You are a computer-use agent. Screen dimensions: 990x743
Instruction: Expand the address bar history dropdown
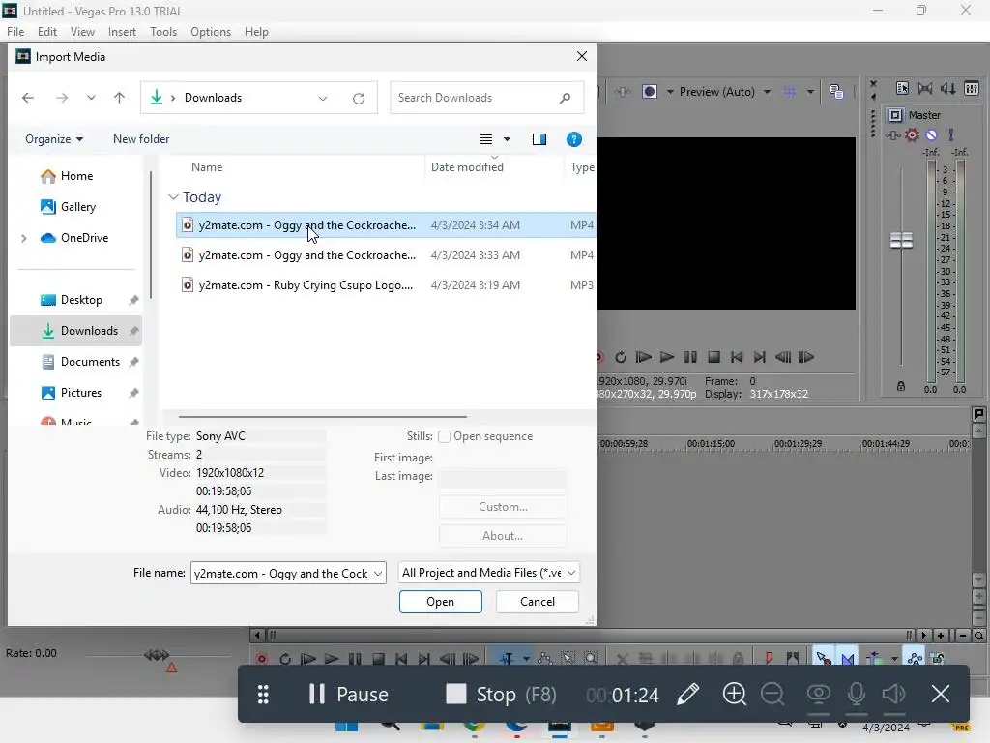323,98
